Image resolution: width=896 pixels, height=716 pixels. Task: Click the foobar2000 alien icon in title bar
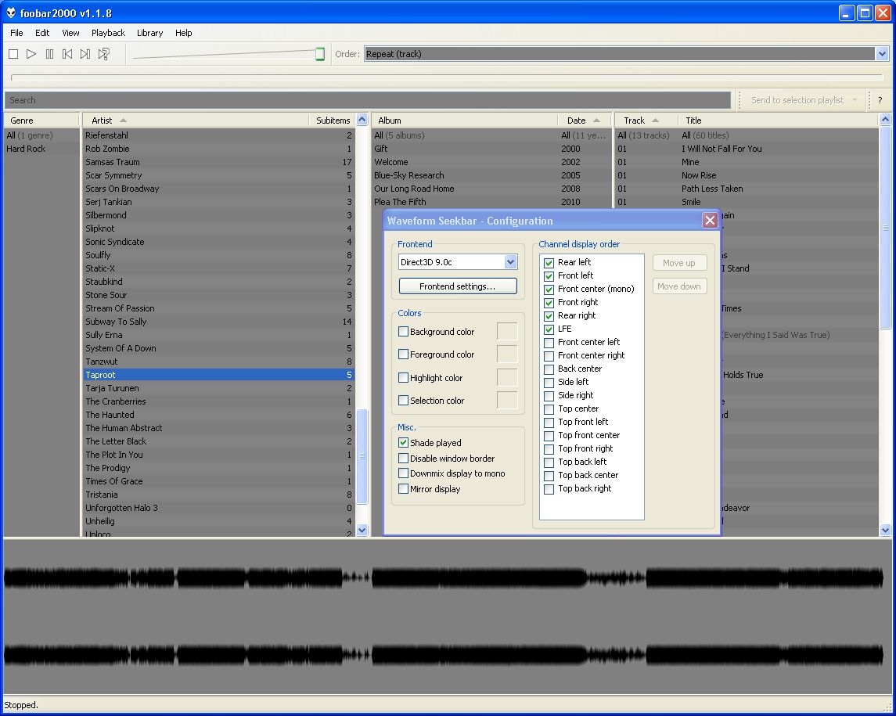(11, 13)
